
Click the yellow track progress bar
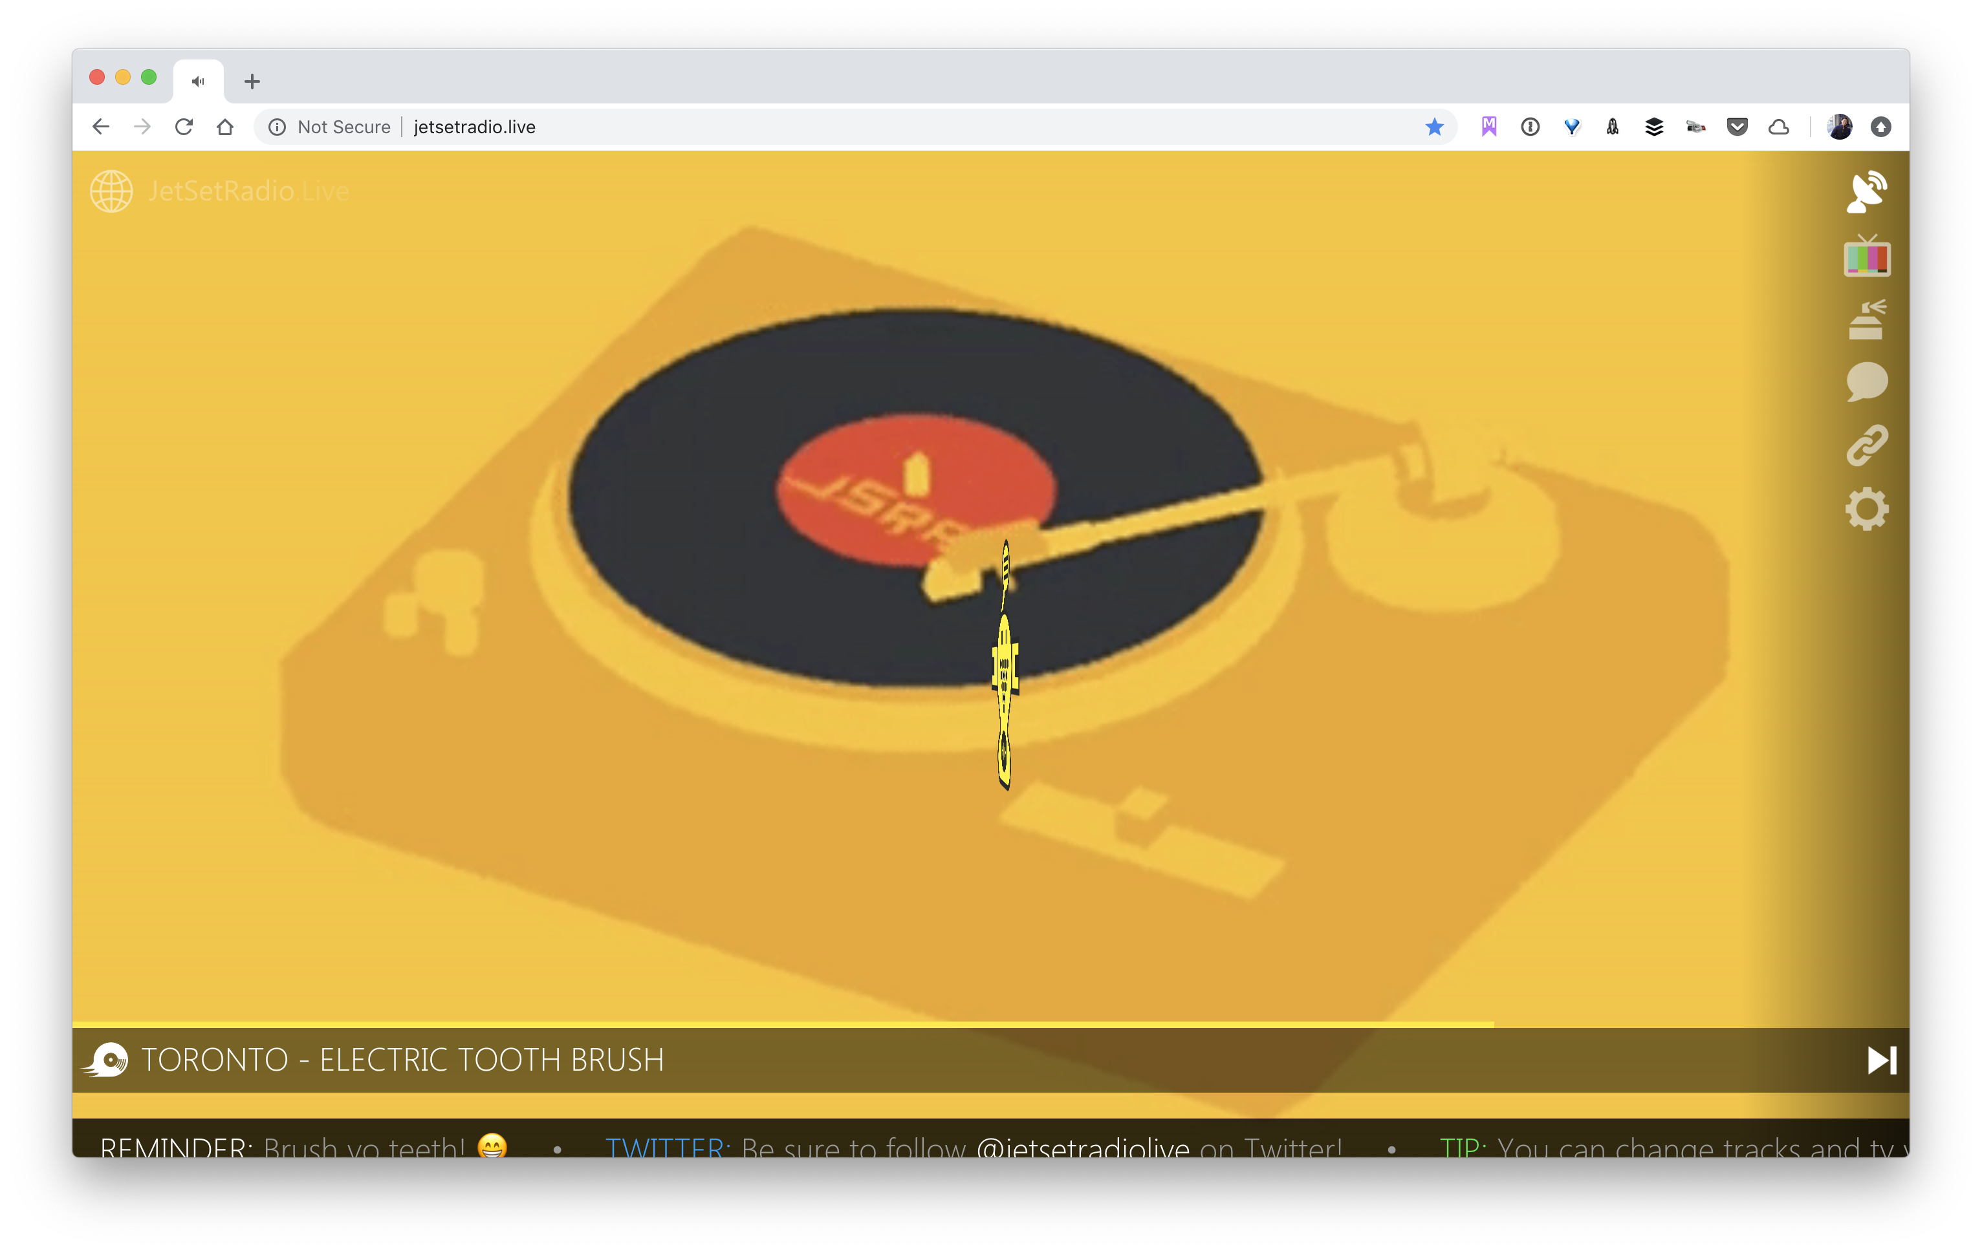click(782, 1024)
